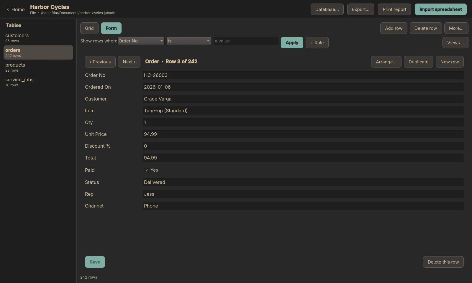
Task: Click the Unit Price field
Action: pos(303,134)
